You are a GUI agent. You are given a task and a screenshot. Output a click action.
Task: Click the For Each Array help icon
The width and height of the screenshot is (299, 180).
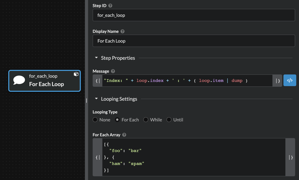(x=124, y=135)
